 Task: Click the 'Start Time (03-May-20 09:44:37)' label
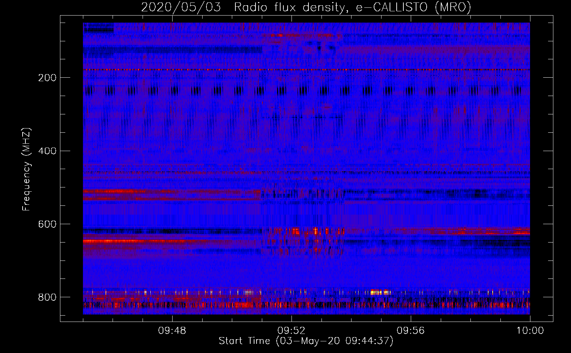point(306,341)
